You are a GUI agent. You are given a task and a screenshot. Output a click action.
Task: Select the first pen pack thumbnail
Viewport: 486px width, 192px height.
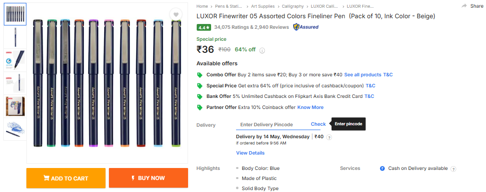click(15, 13)
